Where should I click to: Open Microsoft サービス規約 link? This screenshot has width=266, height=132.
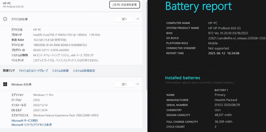[x=24, y=121]
